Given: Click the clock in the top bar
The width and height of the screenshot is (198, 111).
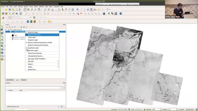Looking at the screenshot, I should (99, 1).
